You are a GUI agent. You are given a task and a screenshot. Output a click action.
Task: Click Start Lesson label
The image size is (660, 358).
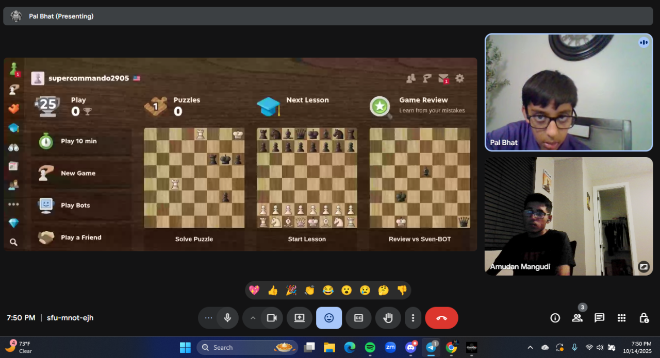click(307, 239)
